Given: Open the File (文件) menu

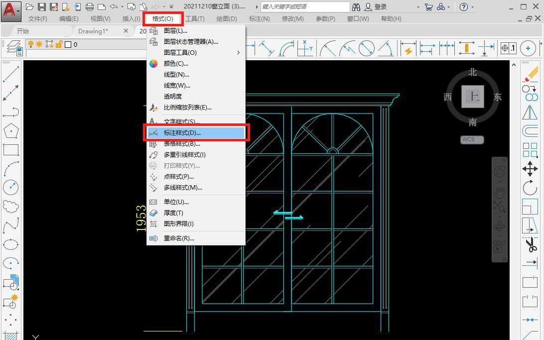Looking at the screenshot, I should 37,19.
